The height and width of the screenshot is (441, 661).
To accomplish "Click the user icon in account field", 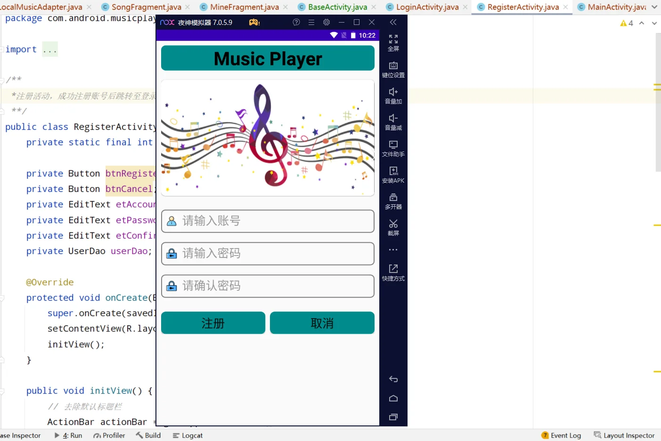I will 172,221.
